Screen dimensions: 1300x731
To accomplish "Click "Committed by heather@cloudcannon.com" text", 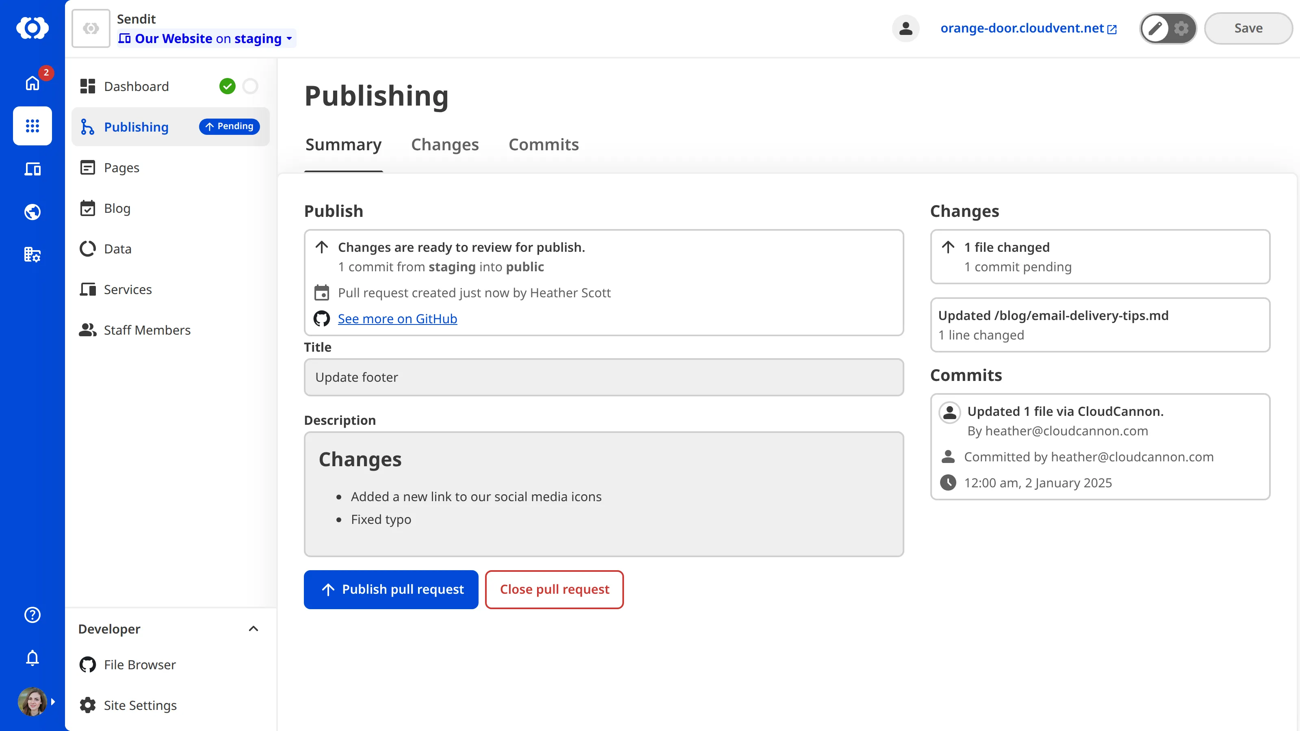I will [1089, 456].
